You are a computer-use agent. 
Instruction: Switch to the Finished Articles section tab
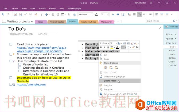point(88,22)
